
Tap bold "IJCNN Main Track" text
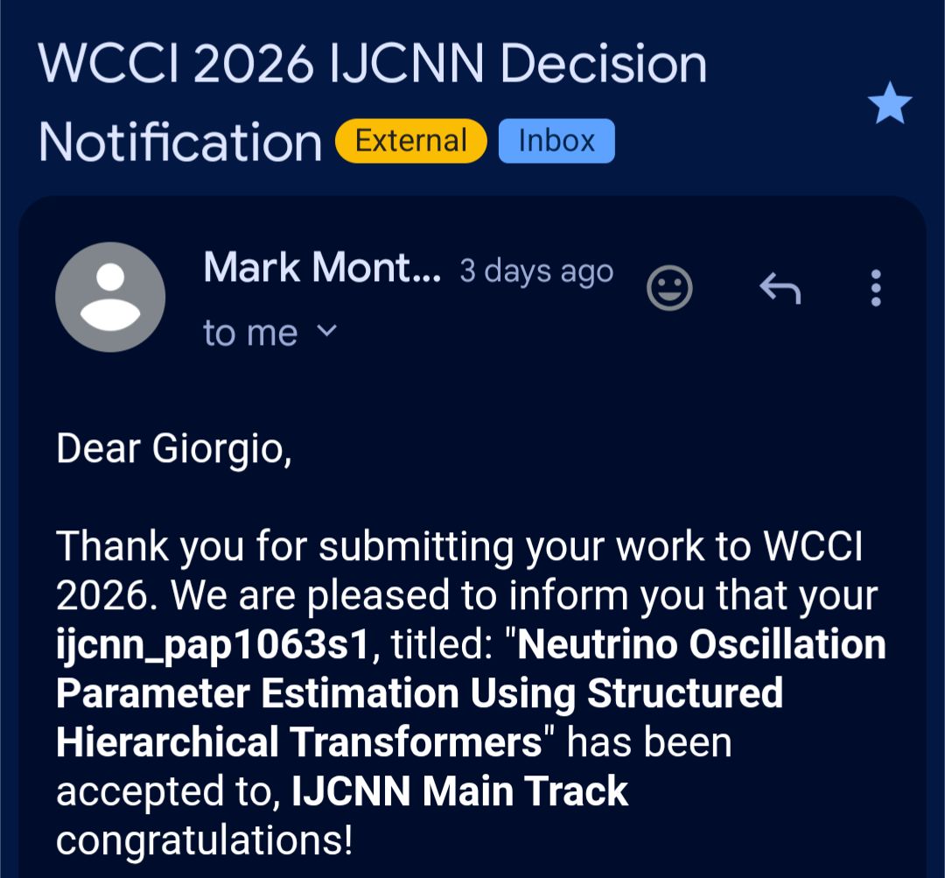tap(460, 791)
